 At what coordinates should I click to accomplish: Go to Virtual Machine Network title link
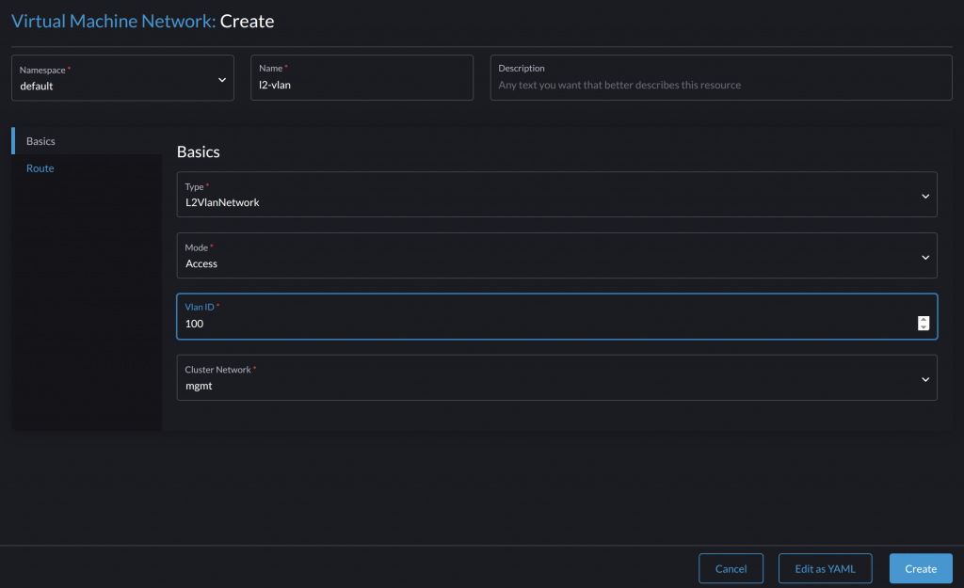point(113,21)
